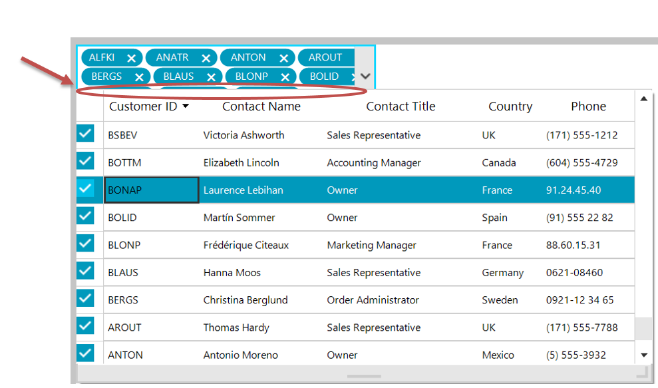Uncheck the AROUT row checkbox
Screen dimensions: 658x388
click(x=86, y=326)
